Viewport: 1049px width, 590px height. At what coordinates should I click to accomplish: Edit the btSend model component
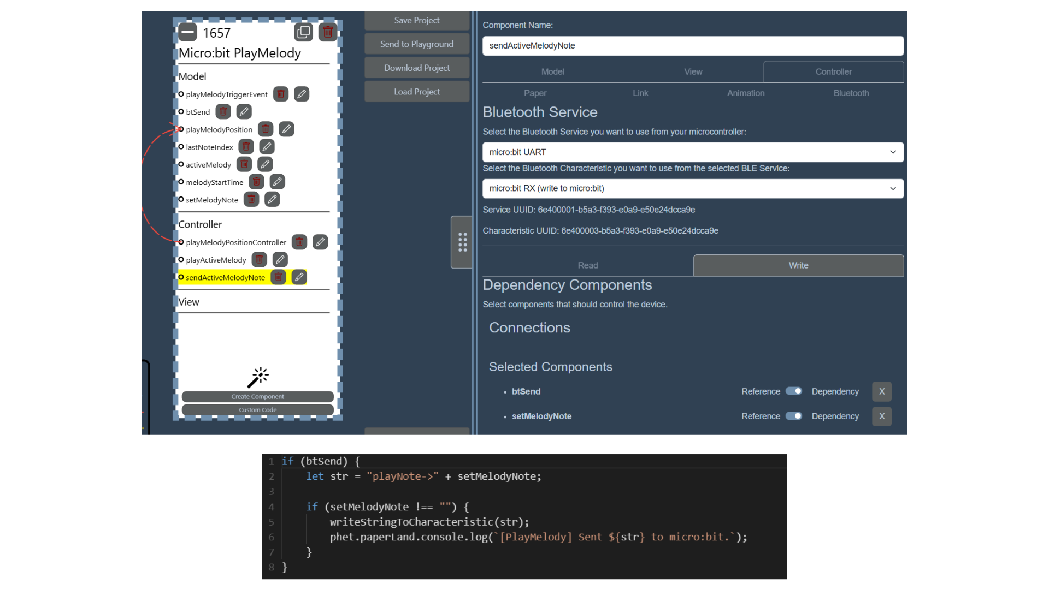coord(244,111)
